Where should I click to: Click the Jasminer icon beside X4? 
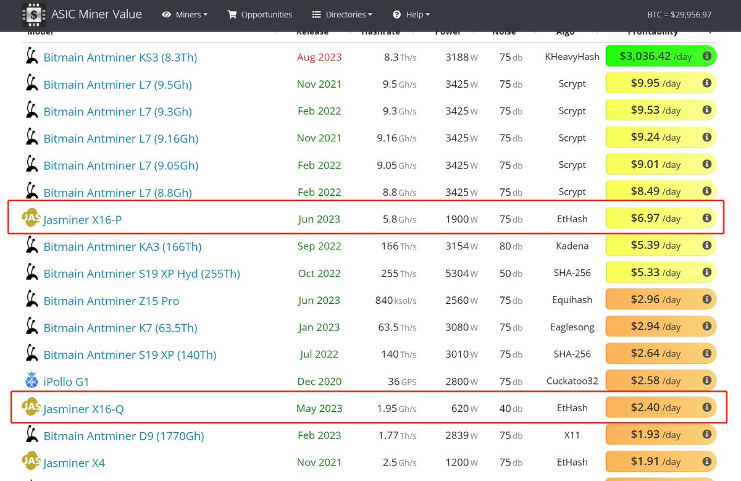(x=32, y=462)
